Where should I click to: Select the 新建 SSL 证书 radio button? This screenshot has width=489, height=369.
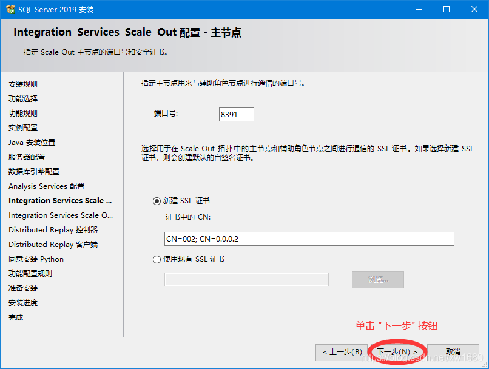click(157, 201)
